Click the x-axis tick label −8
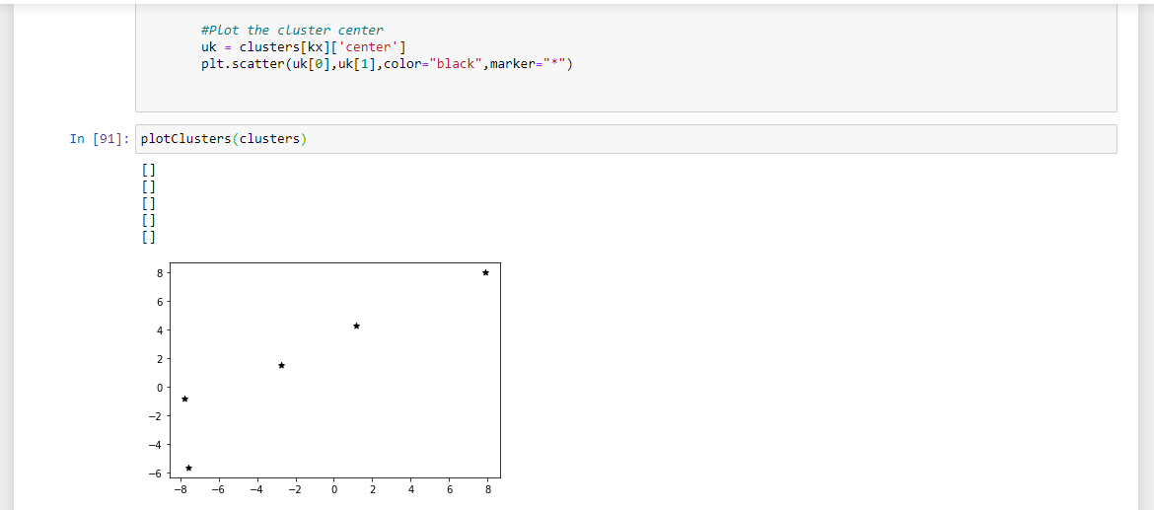Image resolution: width=1154 pixels, height=510 pixels. (x=180, y=489)
